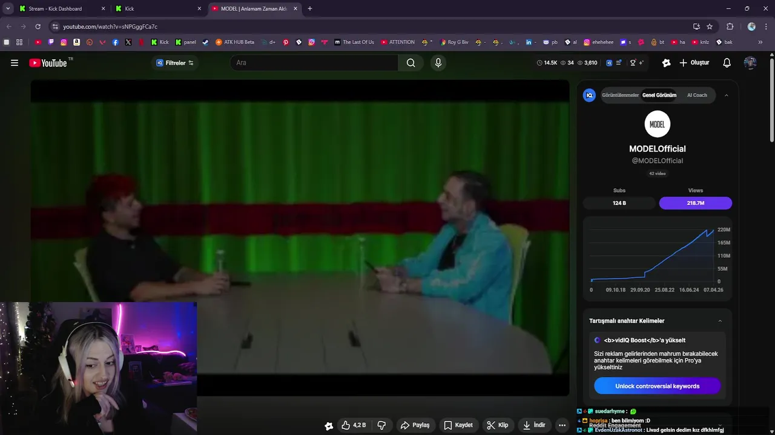Like the video (4,2 B)
The image size is (775, 435).
coord(354,425)
